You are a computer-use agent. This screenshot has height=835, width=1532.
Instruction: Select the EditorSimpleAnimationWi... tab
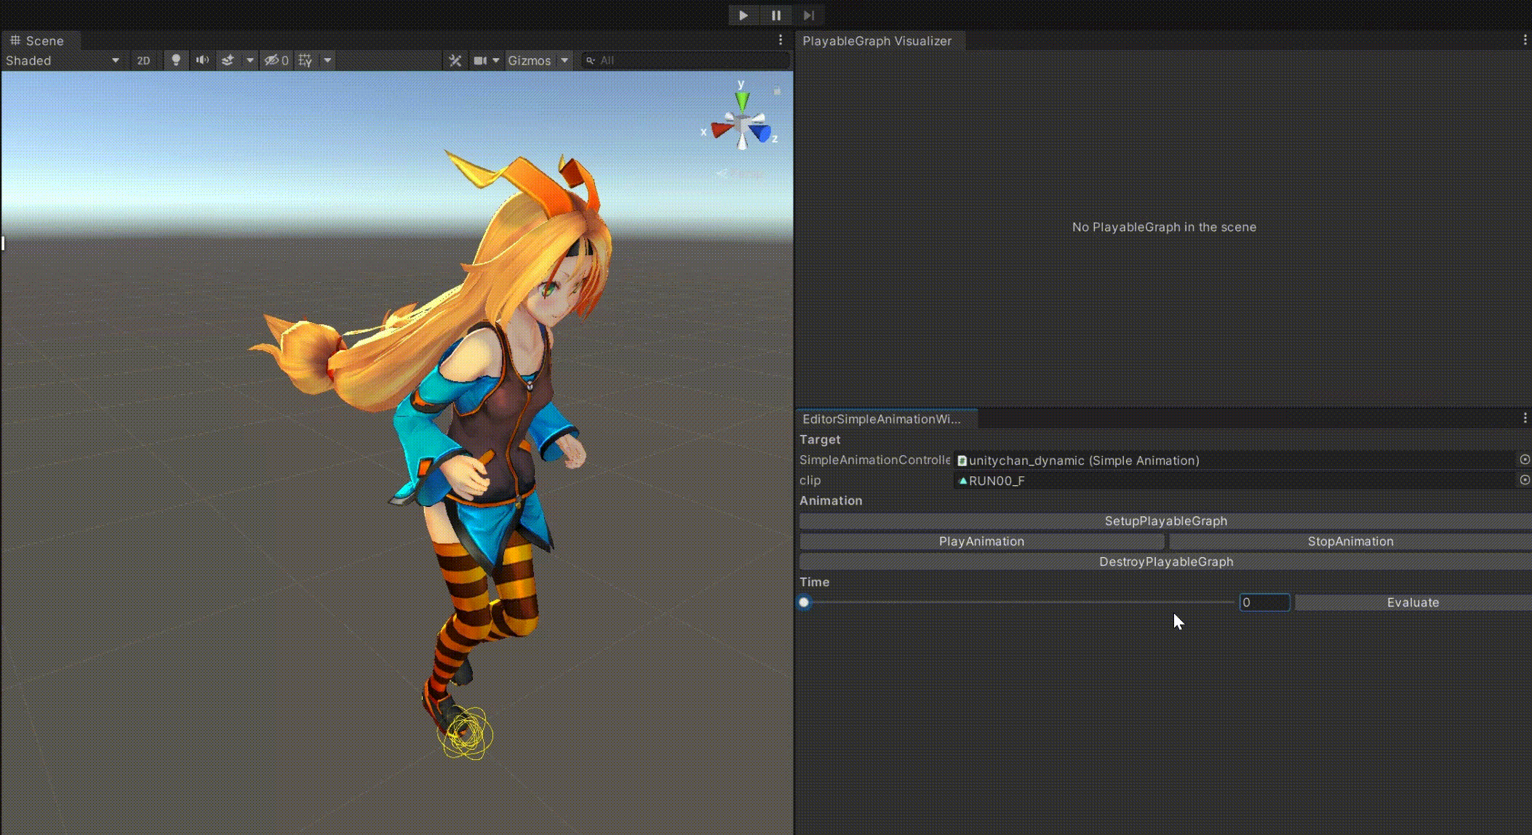[882, 419]
